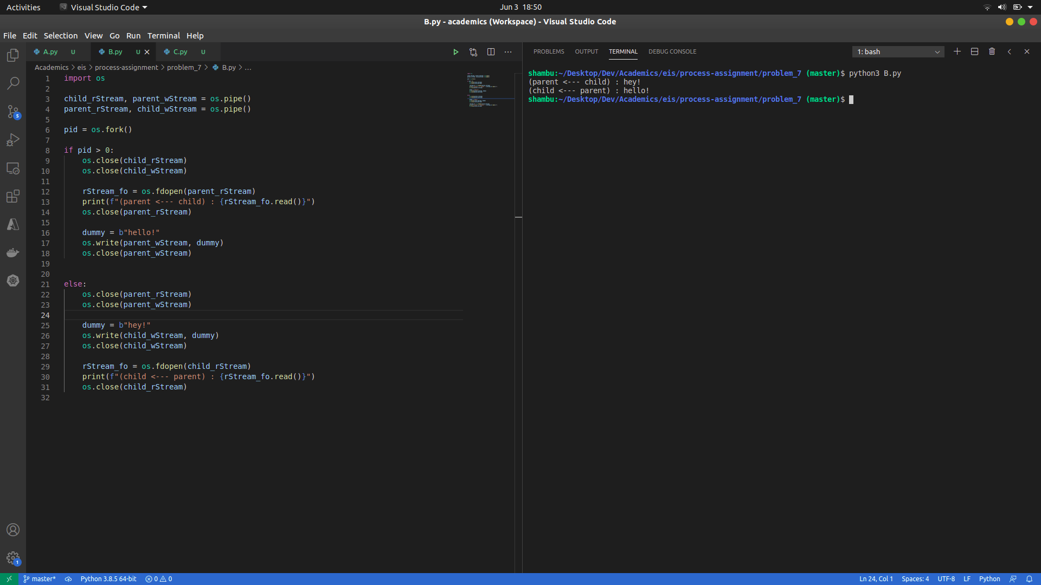
Task: Split the editor right
Action: point(491,52)
